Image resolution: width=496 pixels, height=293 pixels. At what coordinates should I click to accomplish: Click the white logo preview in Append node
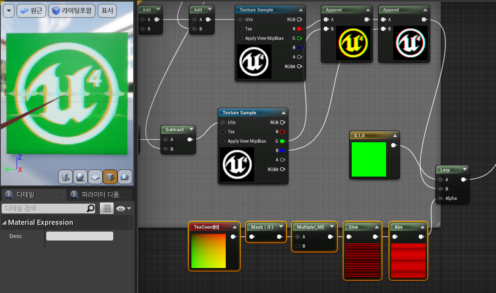(x=410, y=43)
